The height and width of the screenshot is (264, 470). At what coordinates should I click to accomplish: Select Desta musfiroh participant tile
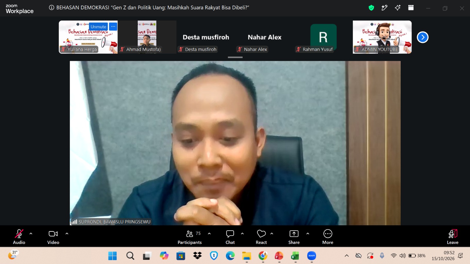206,37
